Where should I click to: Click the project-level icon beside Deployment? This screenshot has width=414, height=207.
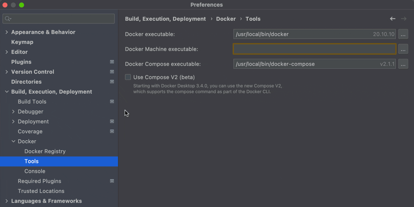(112, 122)
